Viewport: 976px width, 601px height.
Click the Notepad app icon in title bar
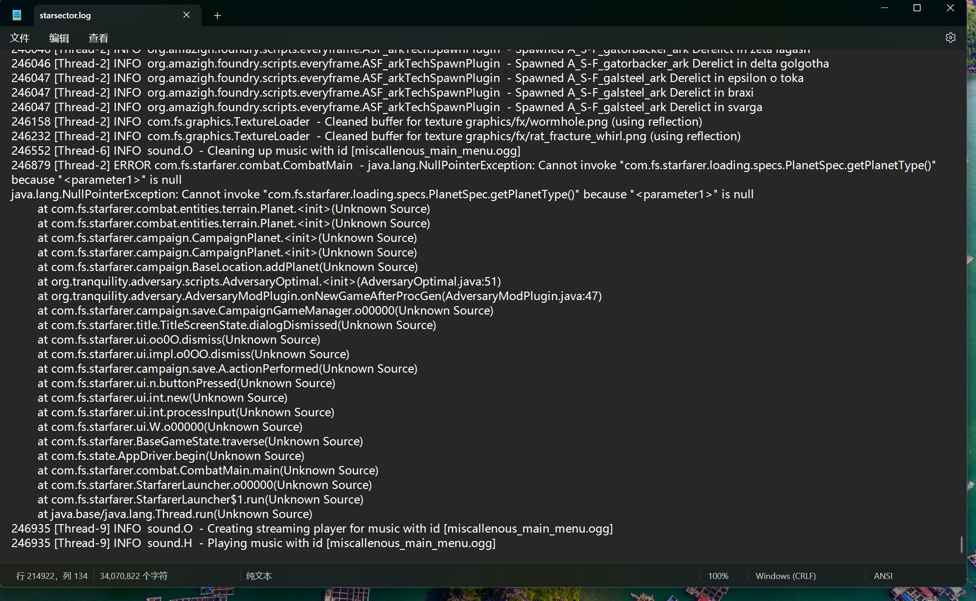tap(17, 15)
